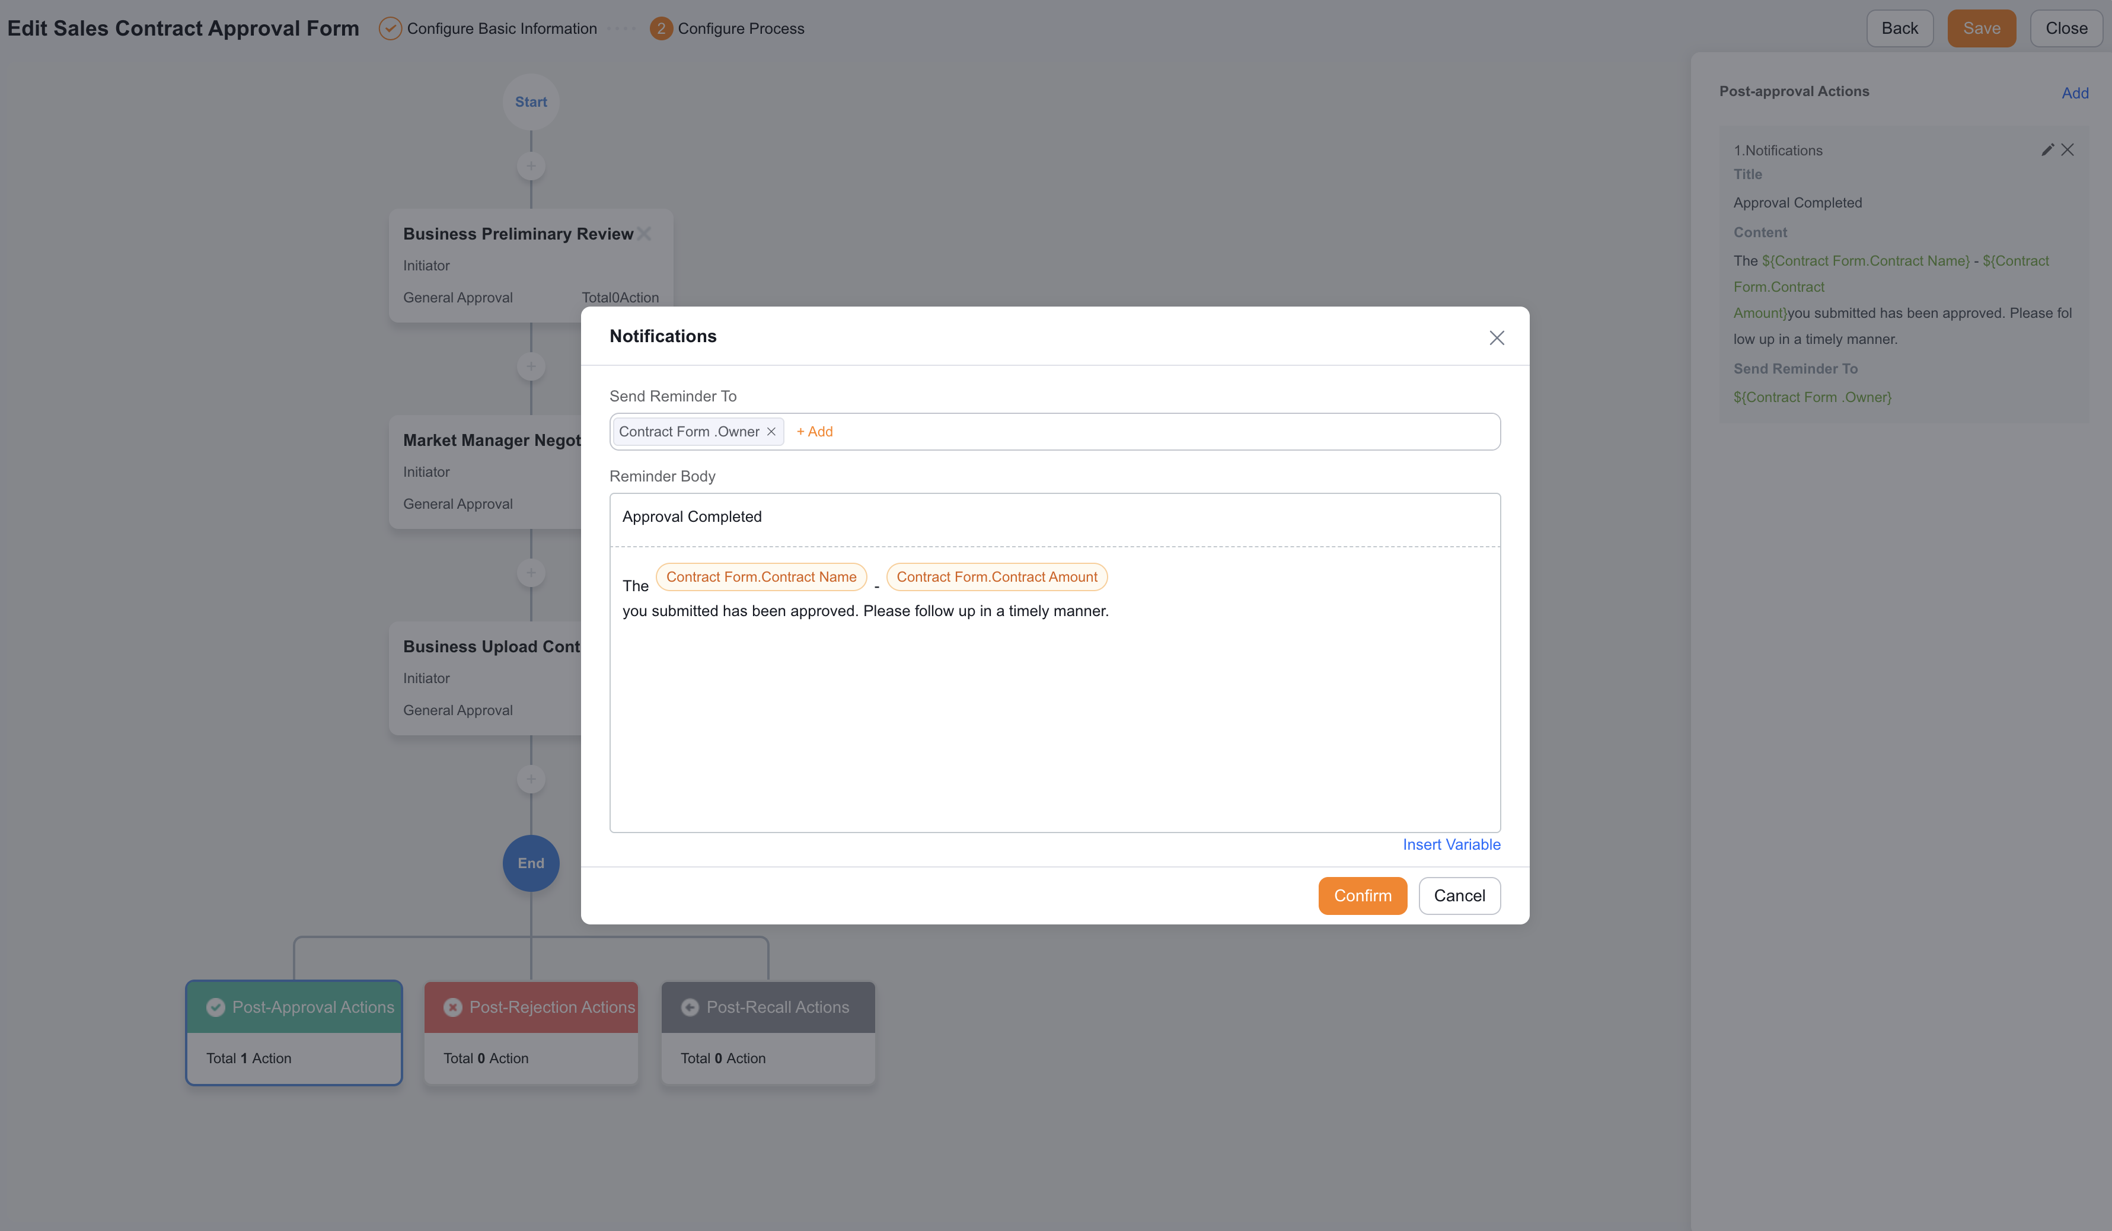Remove Business Preliminary Review node

[x=644, y=234]
